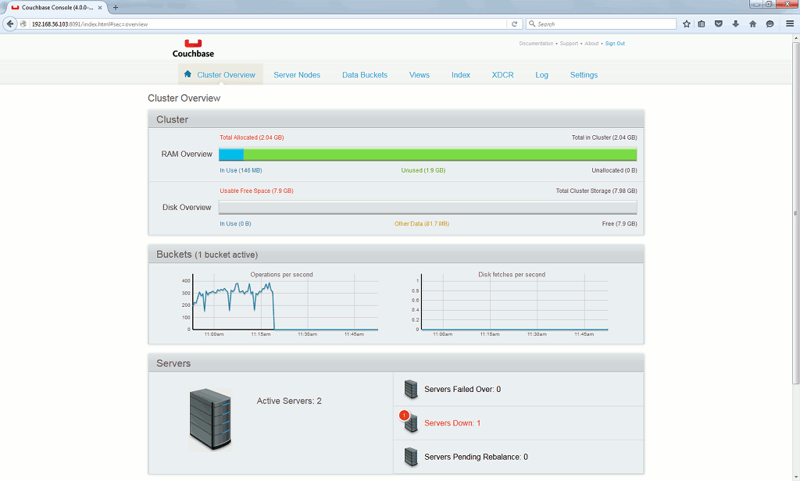
Task: Click the Unallocated (0 B) label
Action: pos(614,170)
